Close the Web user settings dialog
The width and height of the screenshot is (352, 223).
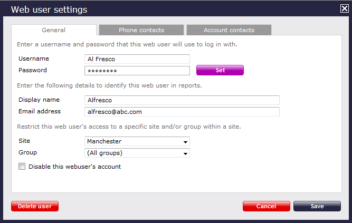tap(344, 8)
